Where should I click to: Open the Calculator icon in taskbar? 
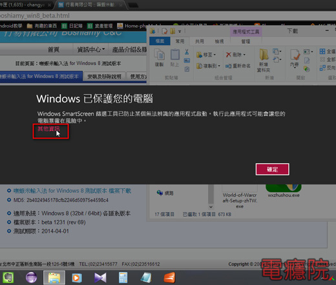tap(123, 277)
